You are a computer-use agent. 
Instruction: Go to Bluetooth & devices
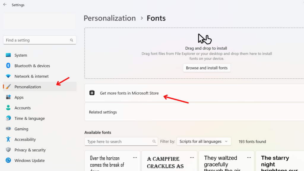point(40,66)
